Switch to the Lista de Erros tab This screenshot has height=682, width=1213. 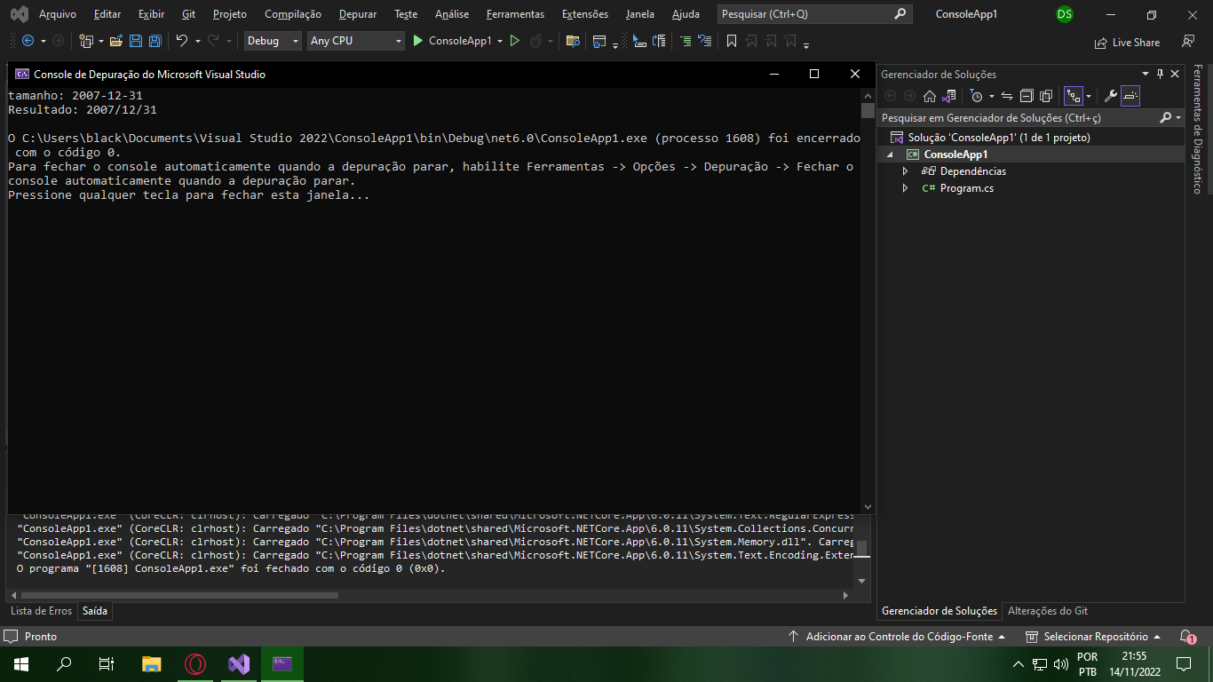[x=42, y=611]
